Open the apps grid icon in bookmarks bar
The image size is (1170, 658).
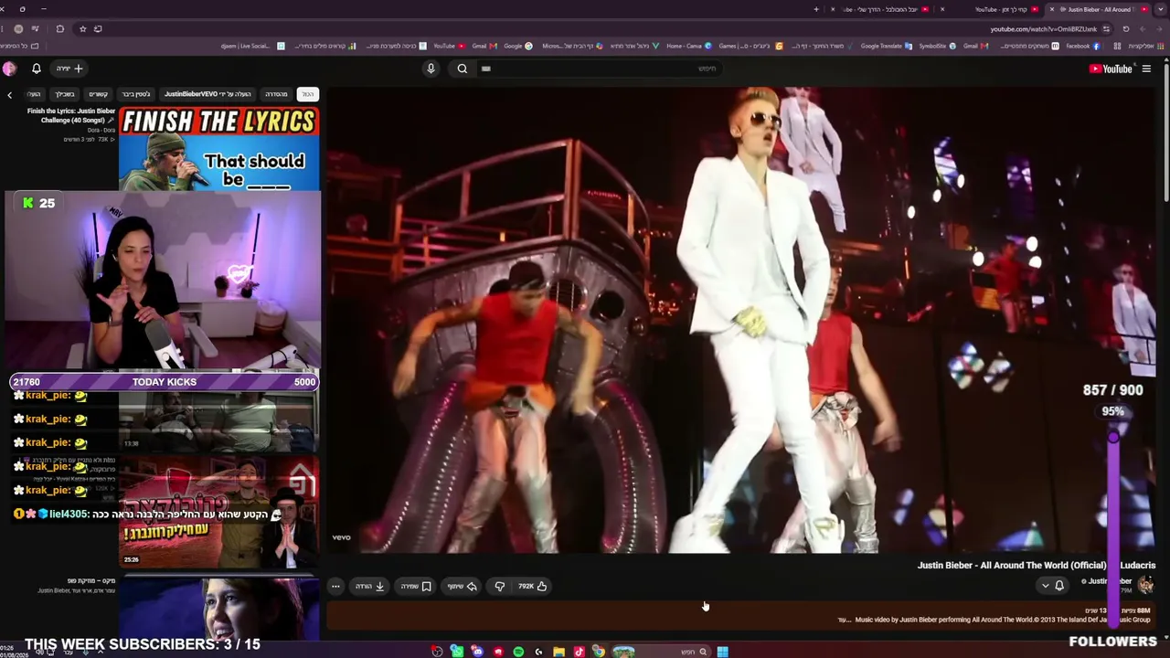pyautogui.click(x=1117, y=46)
